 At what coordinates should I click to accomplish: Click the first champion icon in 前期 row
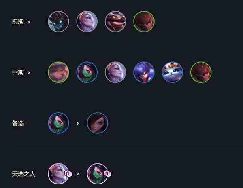click(x=58, y=21)
